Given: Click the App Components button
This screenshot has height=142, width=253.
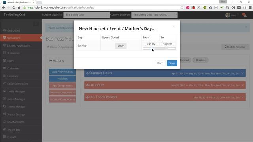Looking at the screenshot, I should coord(62,86).
